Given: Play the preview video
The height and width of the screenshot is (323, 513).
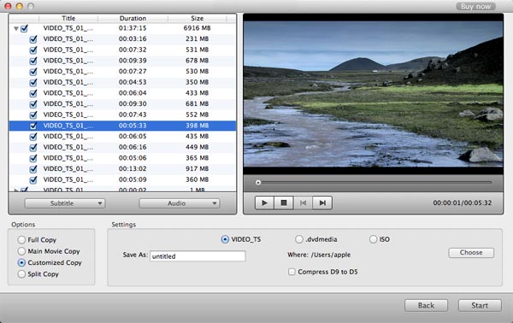Looking at the screenshot, I should click(264, 203).
